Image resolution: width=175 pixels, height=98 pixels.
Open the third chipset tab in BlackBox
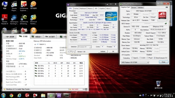pos(36,37)
